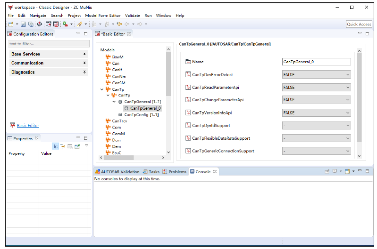The image size is (377, 249).
Task: Click the text to filter field
Action: pos(49,44)
